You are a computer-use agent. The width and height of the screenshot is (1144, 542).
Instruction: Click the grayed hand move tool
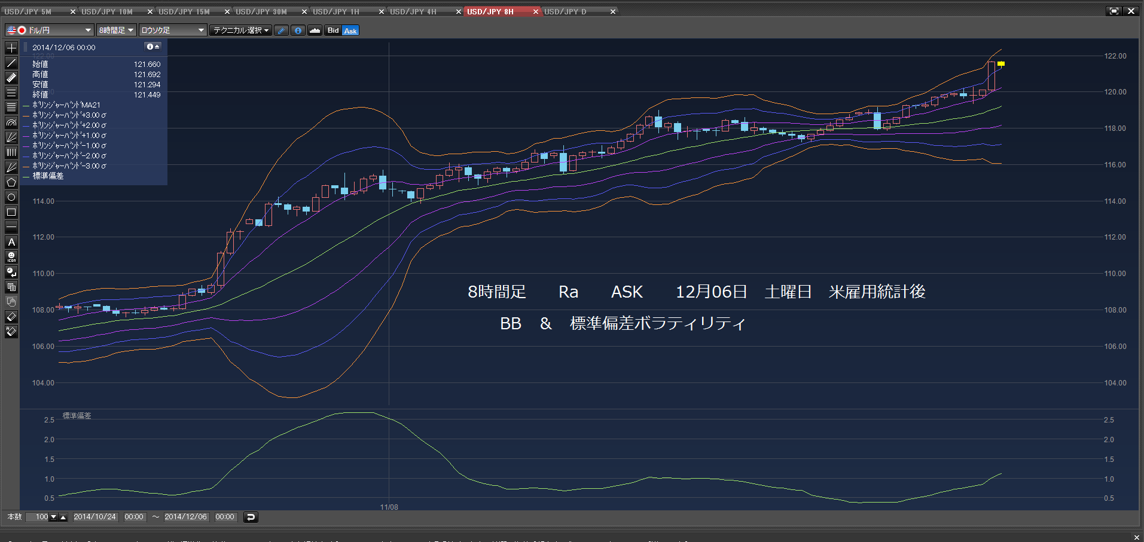pos(11,302)
